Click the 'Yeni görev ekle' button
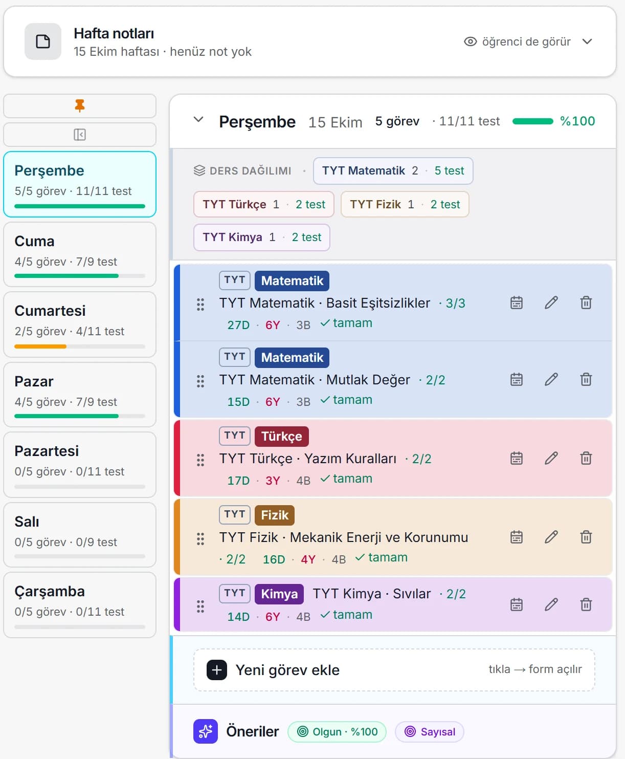Viewport: 625px width, 759px height. (394, 670)
